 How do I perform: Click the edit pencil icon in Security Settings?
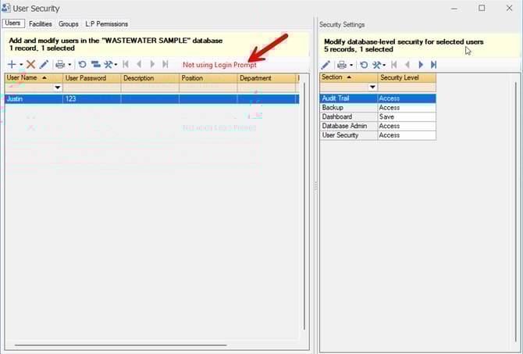(x=326, y=64)
